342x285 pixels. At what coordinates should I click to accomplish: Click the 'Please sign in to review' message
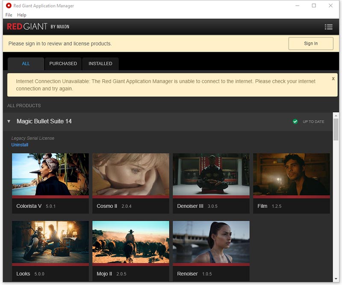click(x=60, y=44)
